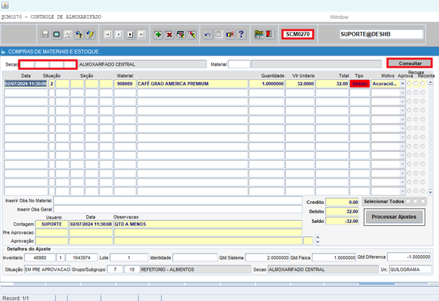Click the pointing-hand with list icon
Viewport: 439px width, 301px height.
click(x=230, y=34)
